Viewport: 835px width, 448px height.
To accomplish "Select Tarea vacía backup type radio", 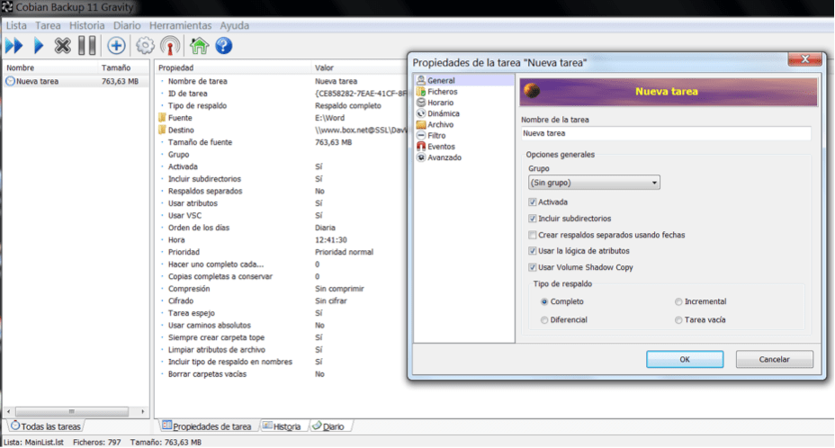I will click(x=678, y=320).
